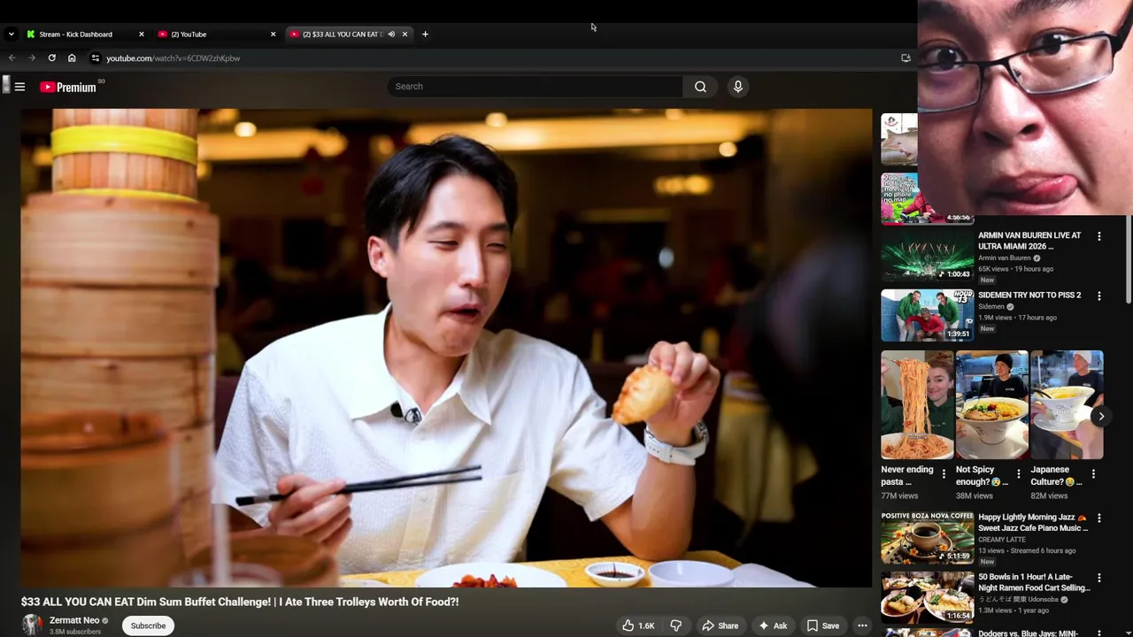Click the CREAMY LATTE channel name
The width and height of the screenshot is (1133, 637).
(1002, 540)
